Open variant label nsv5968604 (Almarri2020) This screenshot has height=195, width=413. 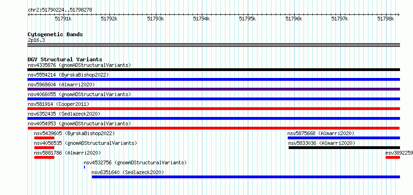[61, 84]
